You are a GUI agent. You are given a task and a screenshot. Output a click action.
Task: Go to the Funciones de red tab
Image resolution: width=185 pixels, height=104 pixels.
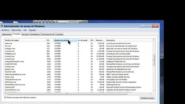pos(48,34)
